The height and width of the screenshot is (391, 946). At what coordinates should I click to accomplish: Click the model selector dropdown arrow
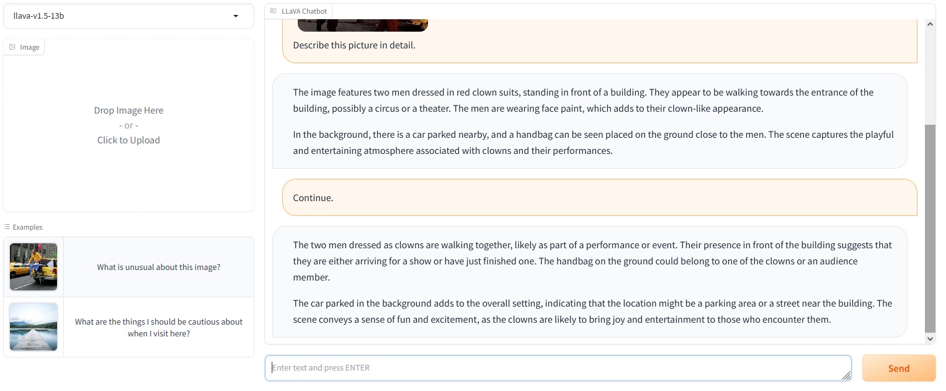click(236, 16)
